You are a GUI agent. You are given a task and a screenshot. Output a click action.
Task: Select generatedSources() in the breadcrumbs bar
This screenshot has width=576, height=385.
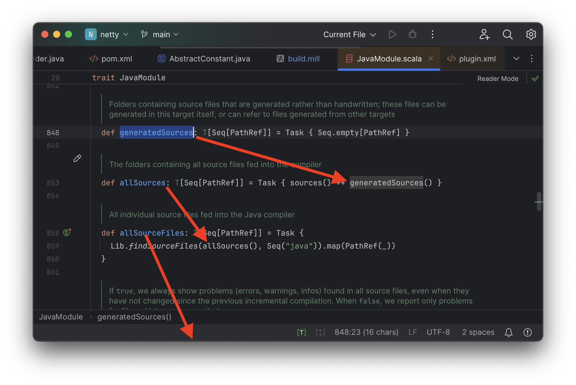point(134,317)
